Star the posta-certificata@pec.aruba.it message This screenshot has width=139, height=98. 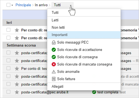click(x=17, y=92)
